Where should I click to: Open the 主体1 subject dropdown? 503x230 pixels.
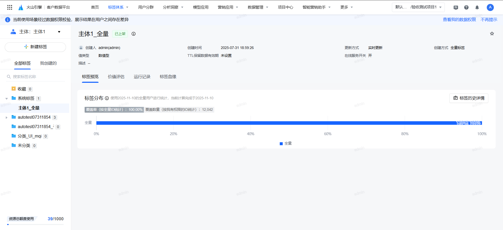point(59,32)
